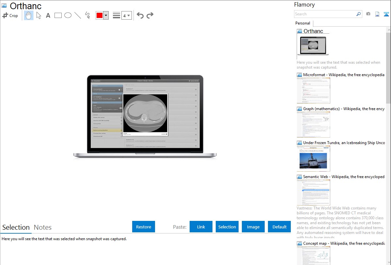
Task: Open the line width 4 dropdown
Action: pyautogui.click(x=126, y=15)
